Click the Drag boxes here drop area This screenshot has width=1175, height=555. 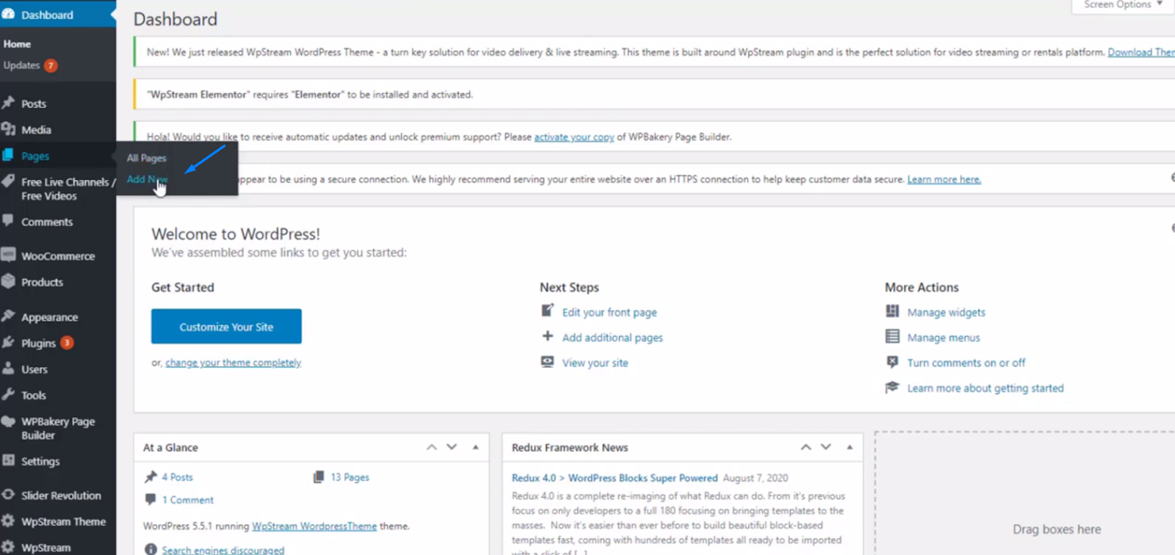(1024, 493)
